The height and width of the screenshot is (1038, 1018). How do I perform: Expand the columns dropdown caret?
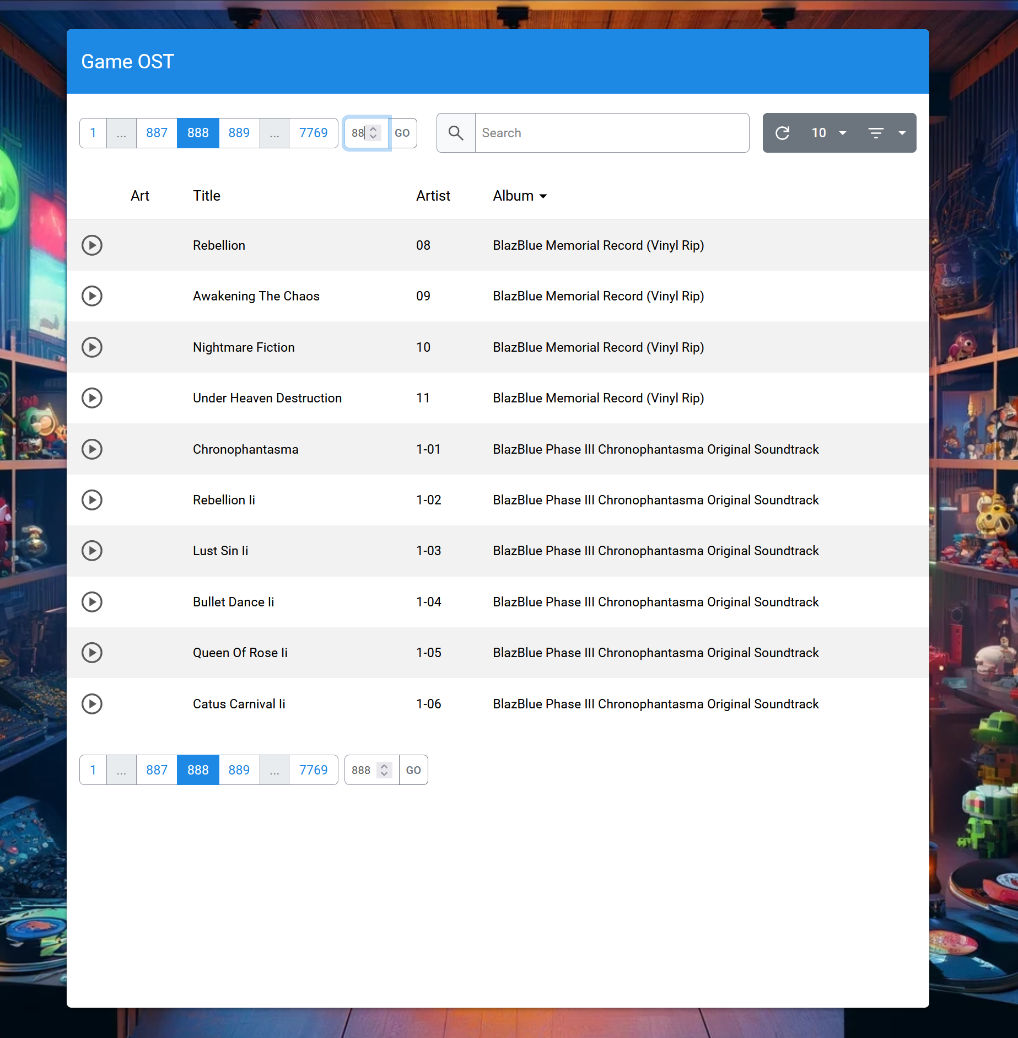pos(902,133)
